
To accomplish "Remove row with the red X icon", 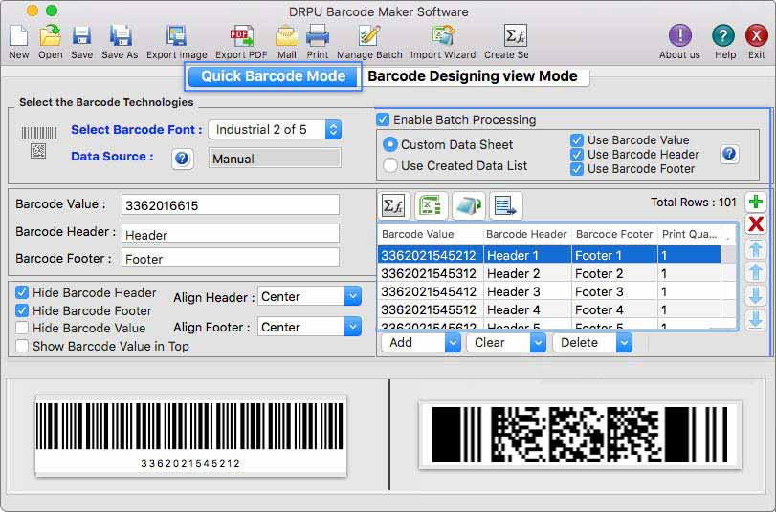I will (756, 224).
